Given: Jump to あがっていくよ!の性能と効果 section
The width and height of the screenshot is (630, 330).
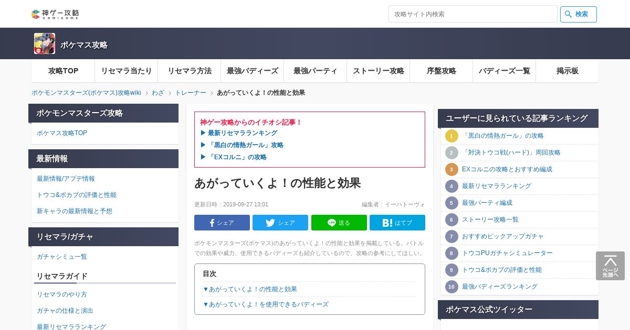Looking at the screenshot, I should coord(250,289).
